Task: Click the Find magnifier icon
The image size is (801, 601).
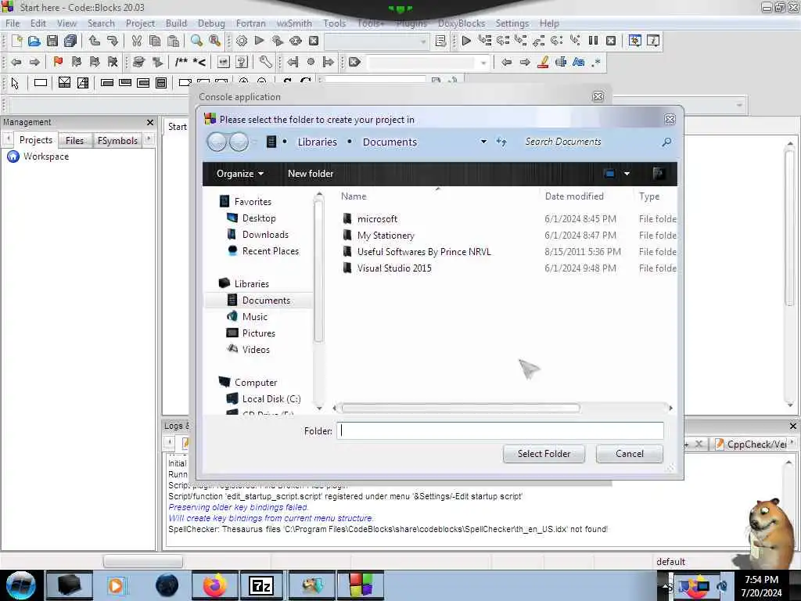Action: pos(196,41)
